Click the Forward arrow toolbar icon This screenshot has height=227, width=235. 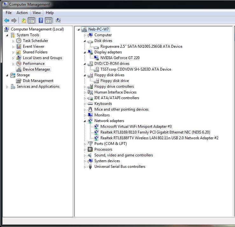[x=14, y=20]
